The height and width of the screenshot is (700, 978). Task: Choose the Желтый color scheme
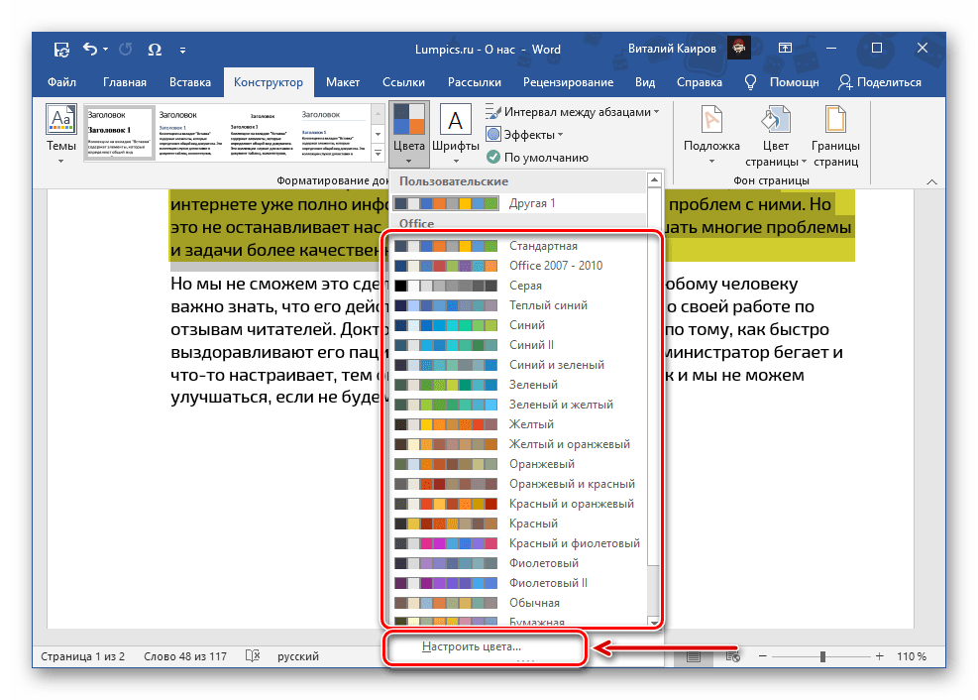[x=516, y=424]
